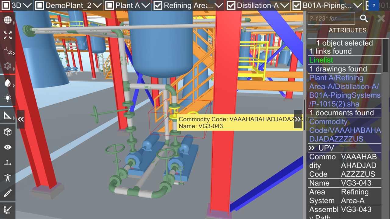Select the B01A-Piping breadcrumb label
The width and height of the screenshot is (390, 219).
[327, 5]
